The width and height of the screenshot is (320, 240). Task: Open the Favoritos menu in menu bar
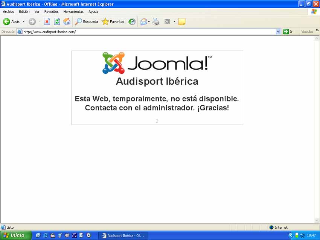tap(52, 12)
